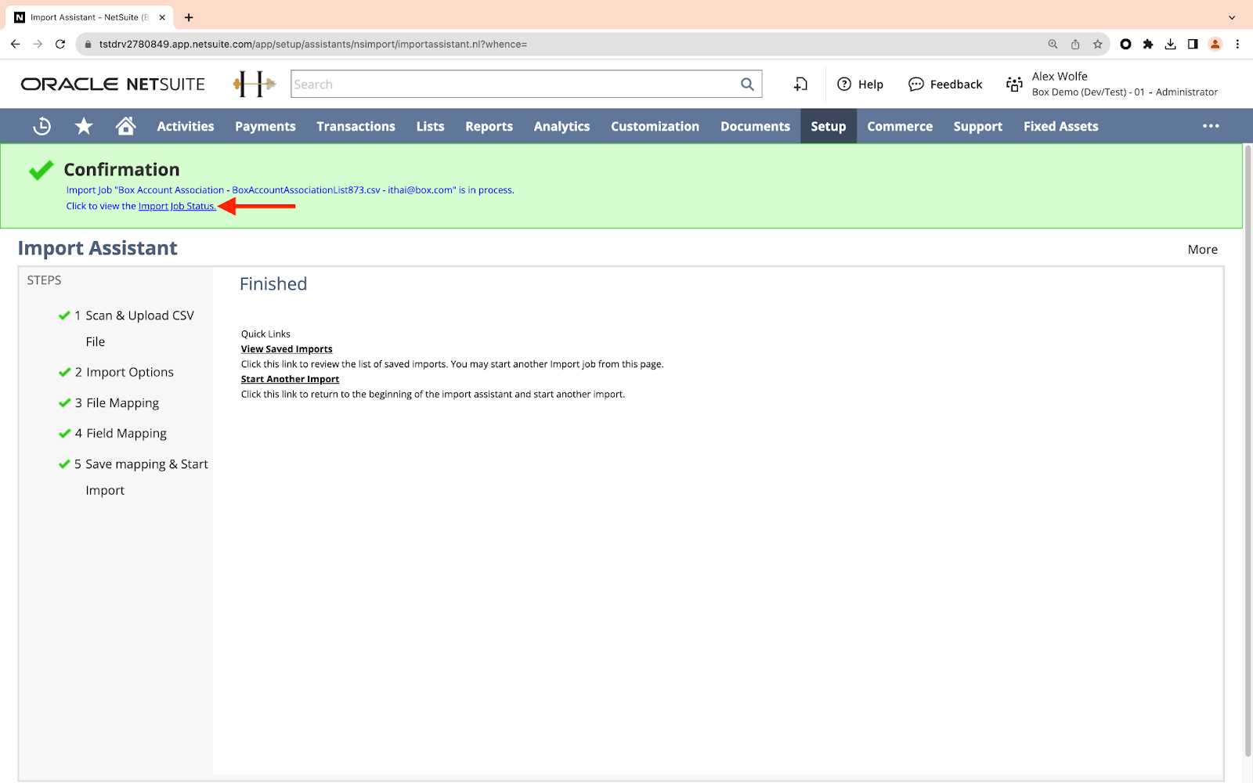Image resolution: width=1253 pixels, height=783 pixels.
Task: Reload the page in the browser
Action: 60,45
